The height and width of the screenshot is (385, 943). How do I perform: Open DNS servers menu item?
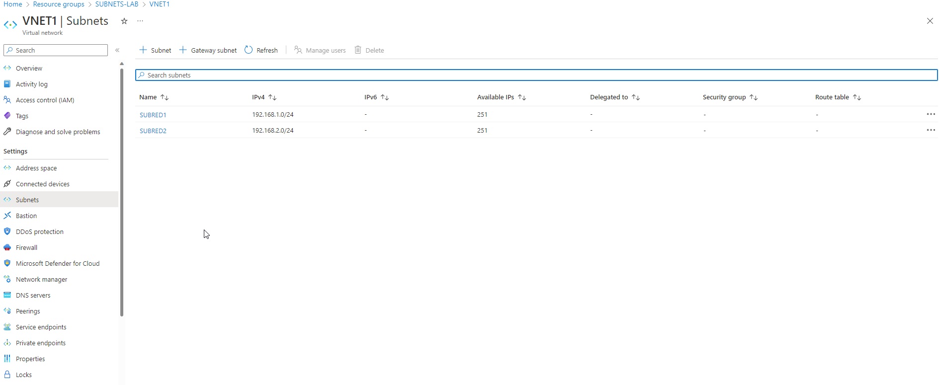tap(33, 295)
